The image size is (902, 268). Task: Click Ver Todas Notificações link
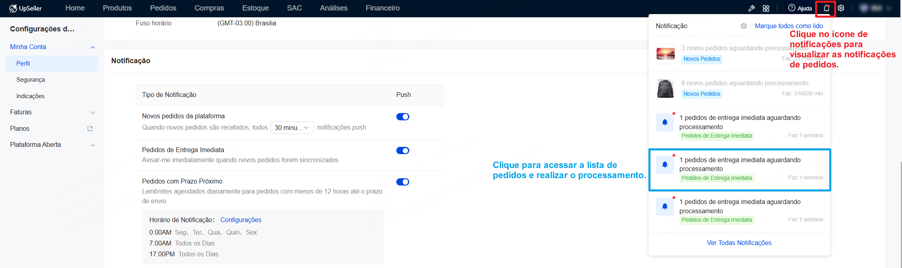pyautogui.click(x=739, y=243)
